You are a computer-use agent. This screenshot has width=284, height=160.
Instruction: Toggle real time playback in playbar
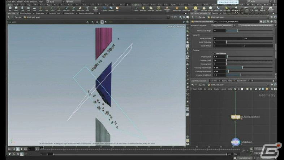click(x=22, y=154)
